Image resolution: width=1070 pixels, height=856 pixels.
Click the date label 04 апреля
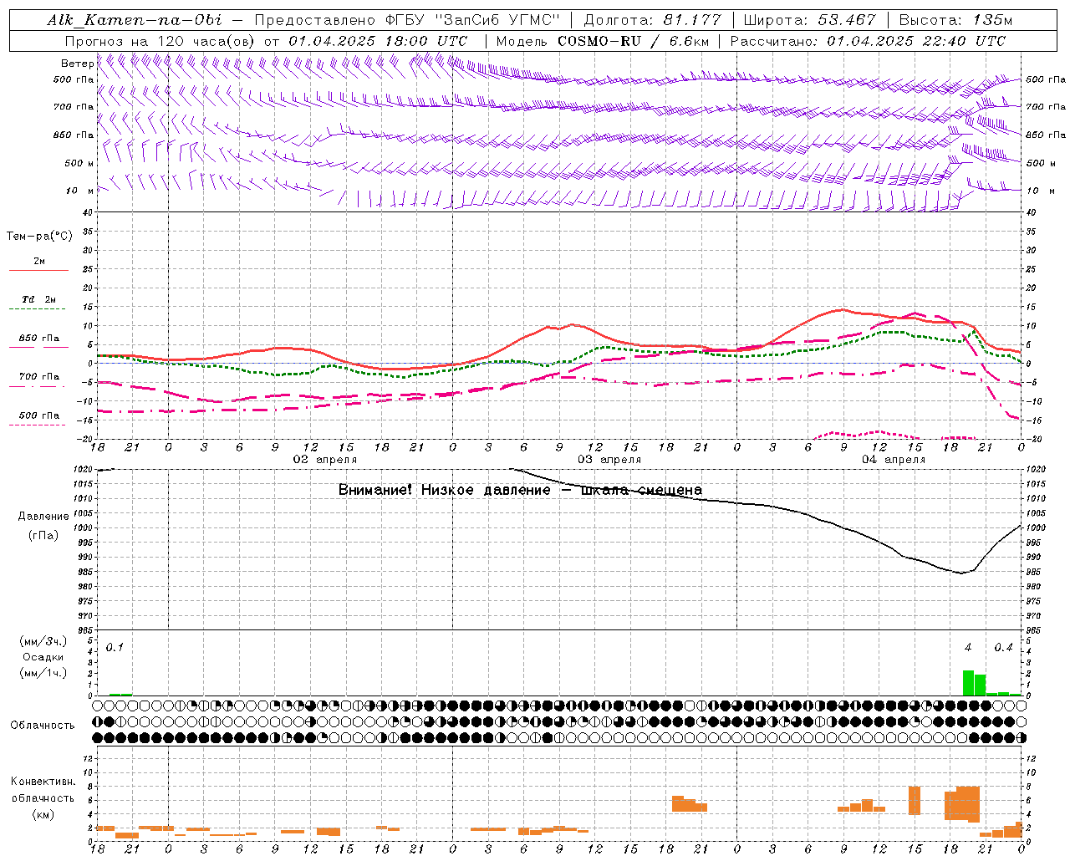point(894,460)
